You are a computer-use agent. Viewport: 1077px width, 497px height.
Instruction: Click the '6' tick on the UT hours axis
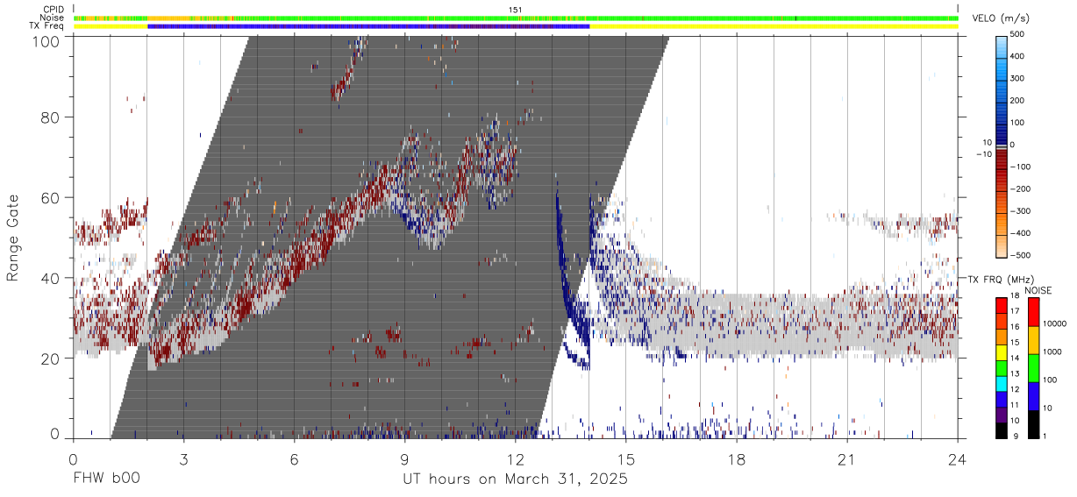click(294, 458)
